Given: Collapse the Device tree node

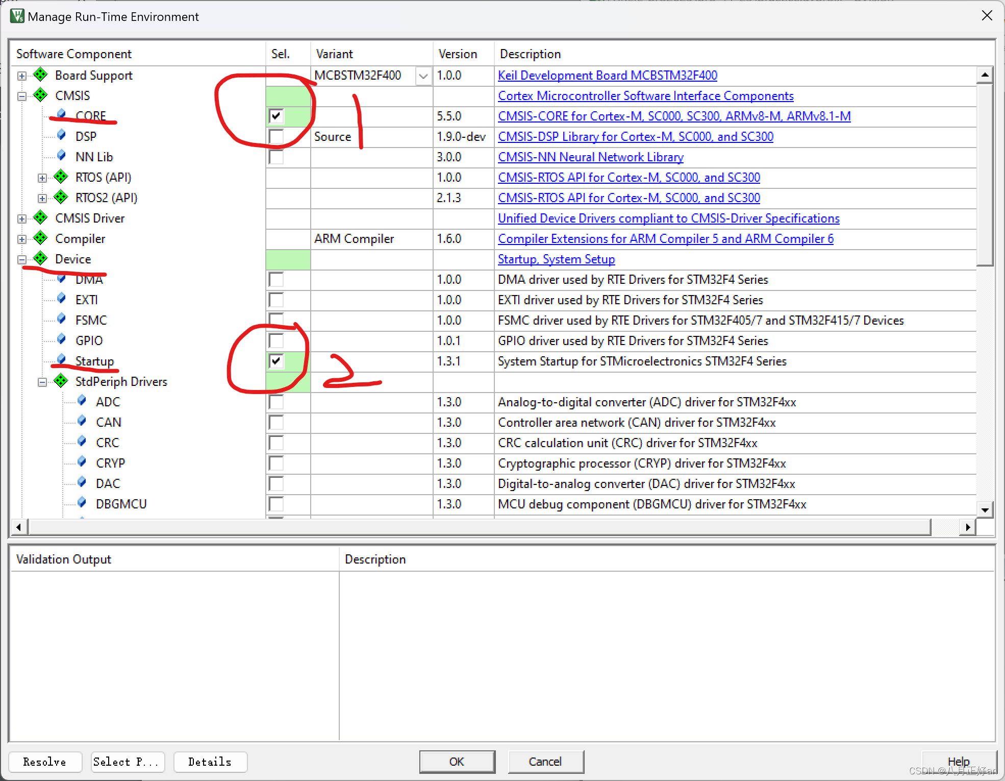Looking at the screenshot, I should [22, 259].
